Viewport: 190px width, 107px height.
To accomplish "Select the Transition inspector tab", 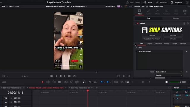I will [x=167, y=12].
